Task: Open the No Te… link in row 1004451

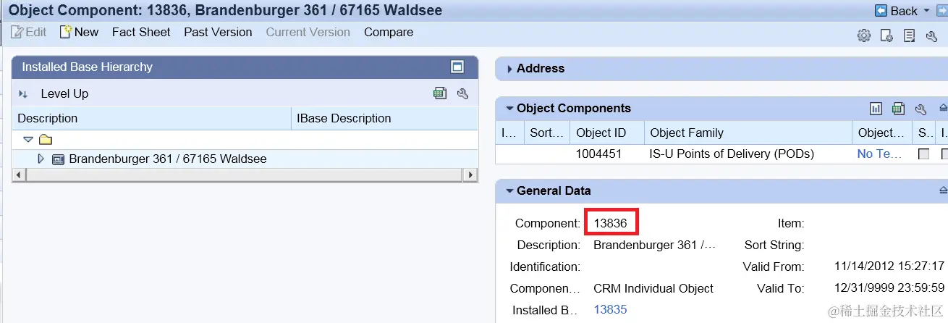Action: point(879,154)
